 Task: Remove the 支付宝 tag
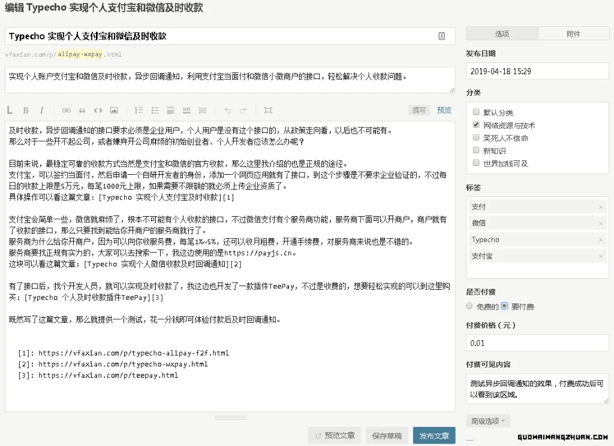[x=601, y=256]
